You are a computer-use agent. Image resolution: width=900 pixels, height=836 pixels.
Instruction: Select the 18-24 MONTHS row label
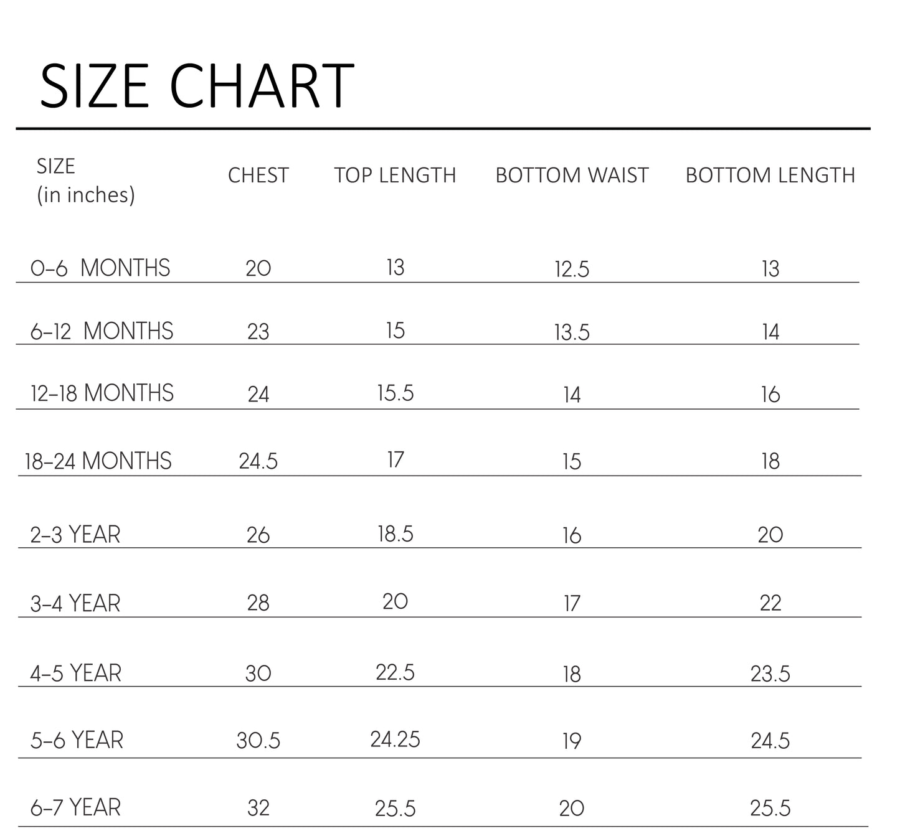(x=98, y=461)
